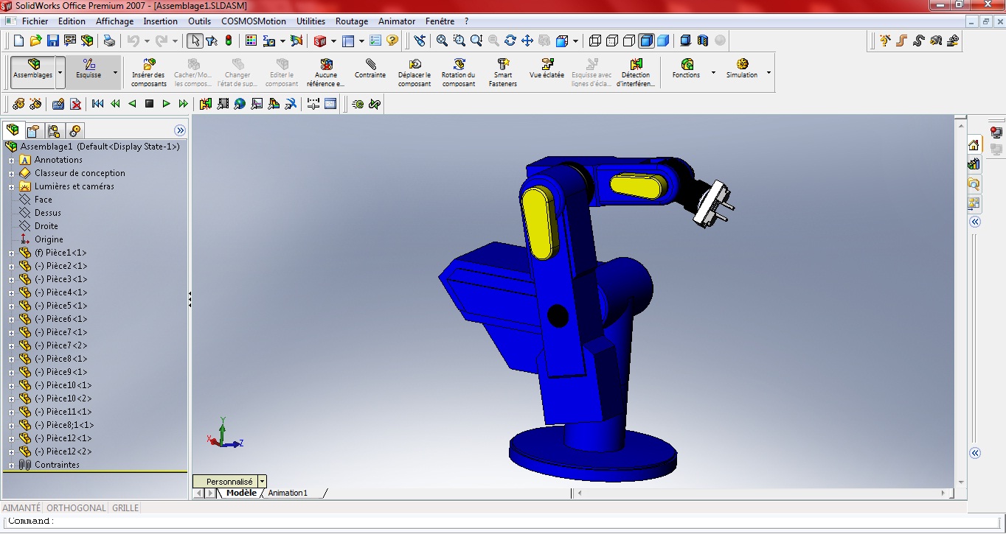Open the Esquisse dropdown arrow
Screen dimensions: 1006x534
[115, 73]
